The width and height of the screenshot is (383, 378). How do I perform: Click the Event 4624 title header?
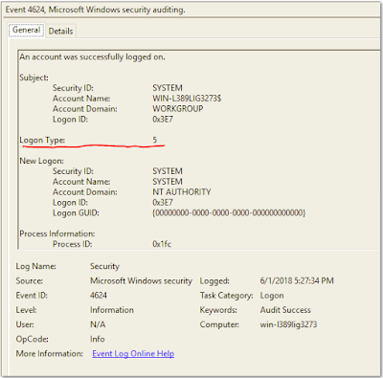(95, 10)
